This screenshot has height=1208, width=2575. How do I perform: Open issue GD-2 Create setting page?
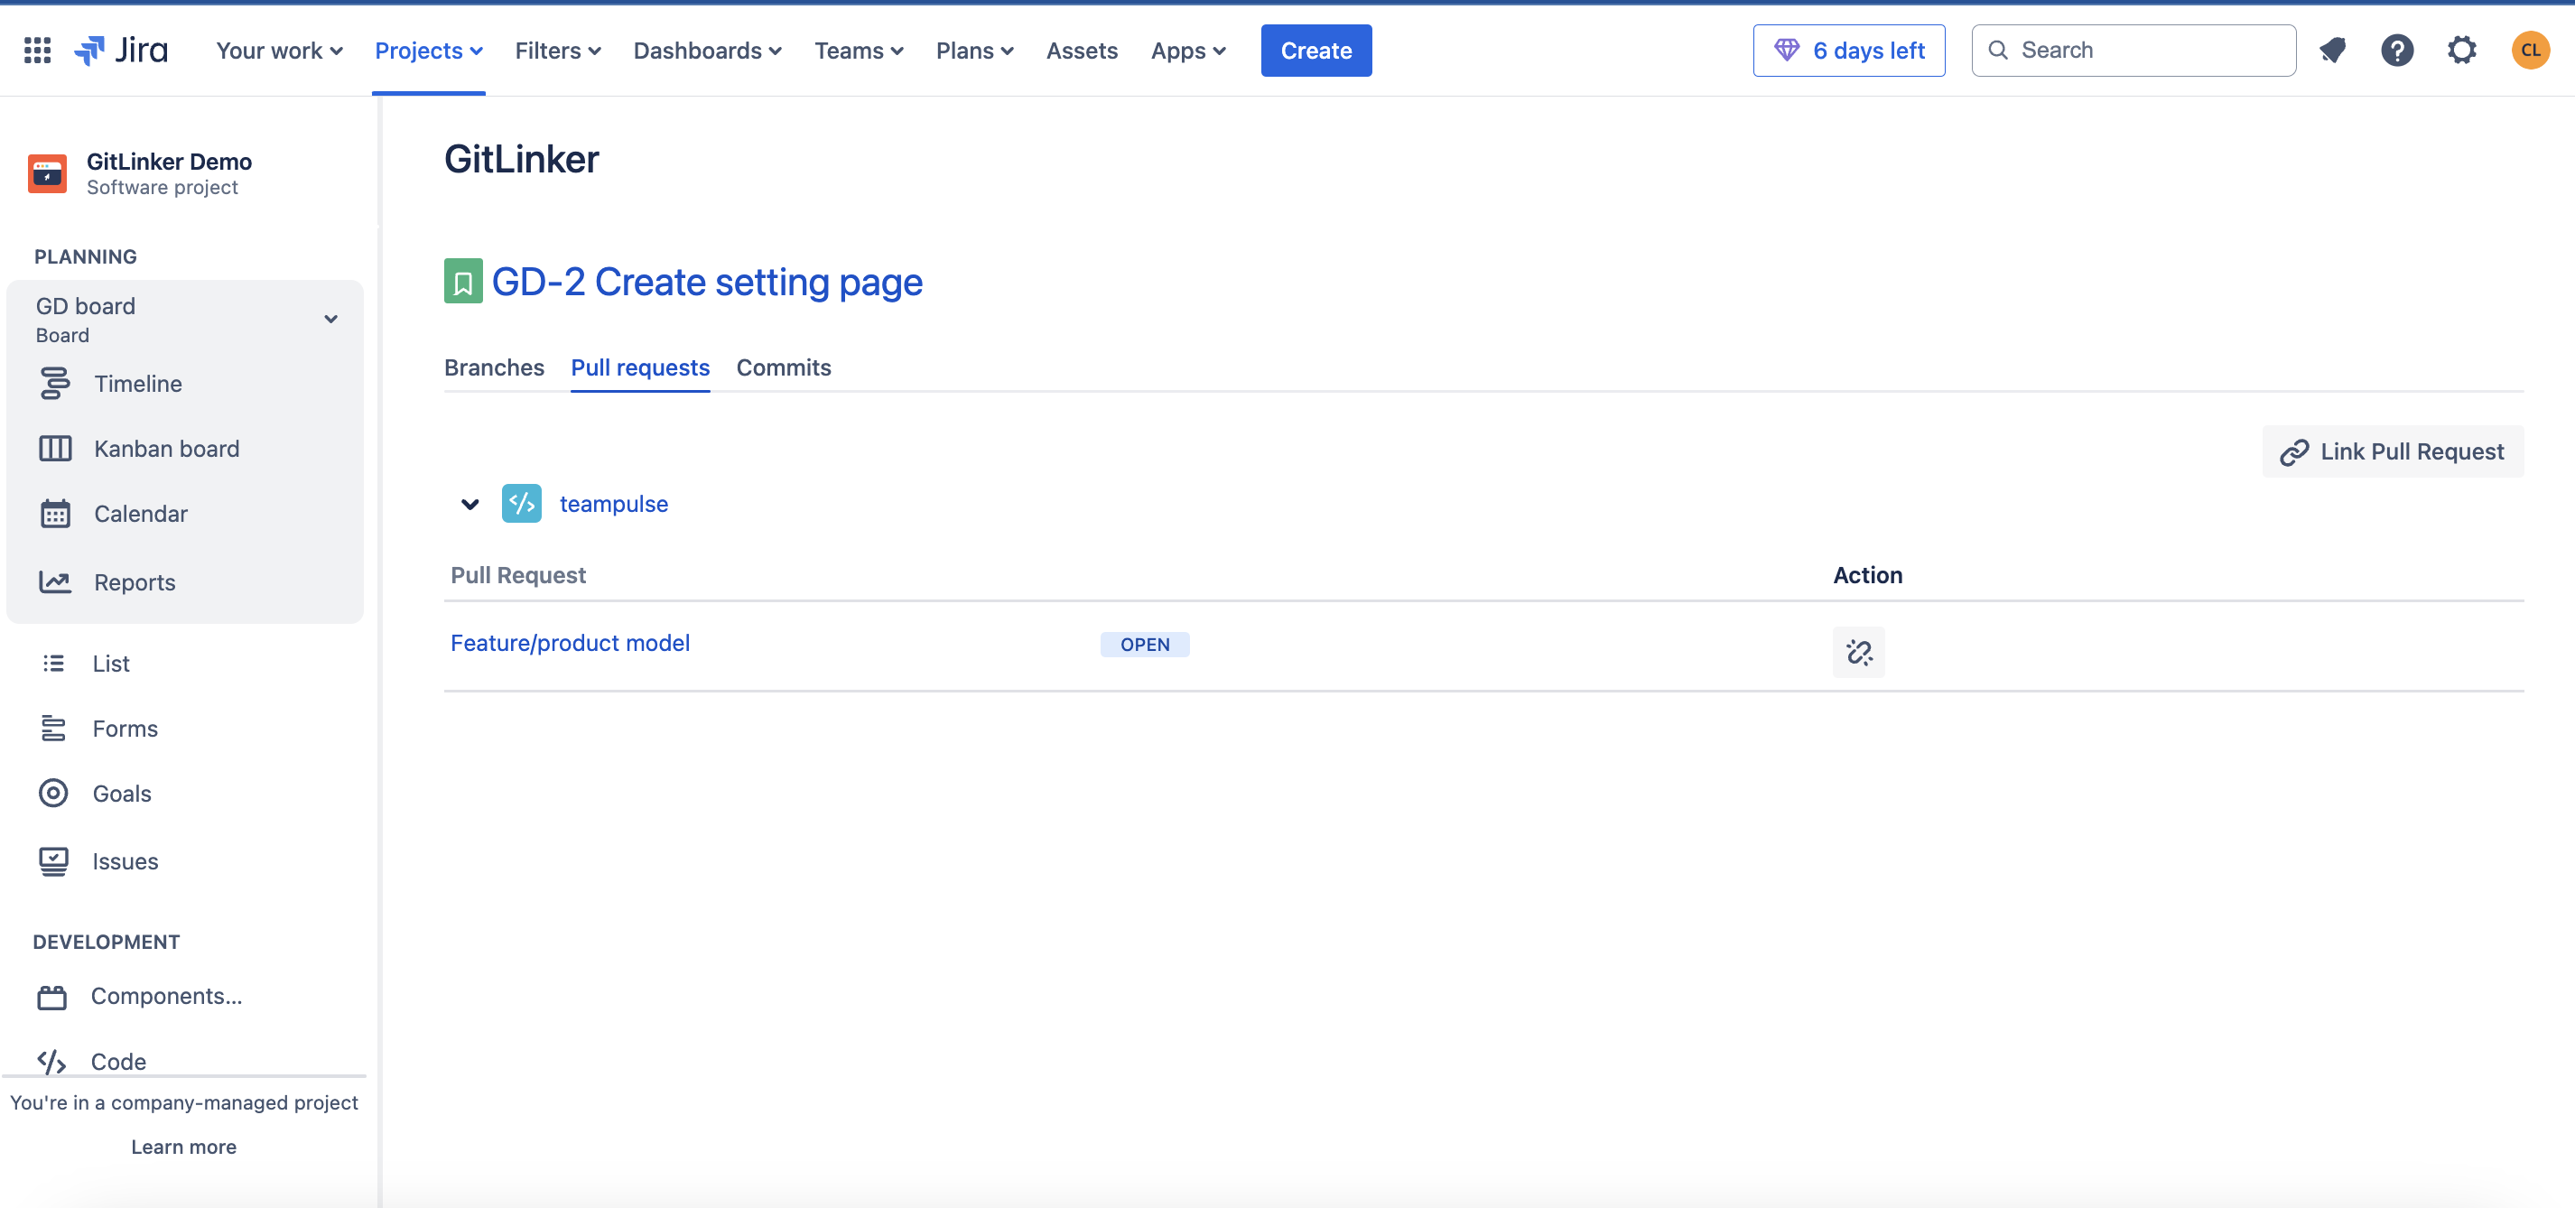pyautogui.click(x=707, y=282)
